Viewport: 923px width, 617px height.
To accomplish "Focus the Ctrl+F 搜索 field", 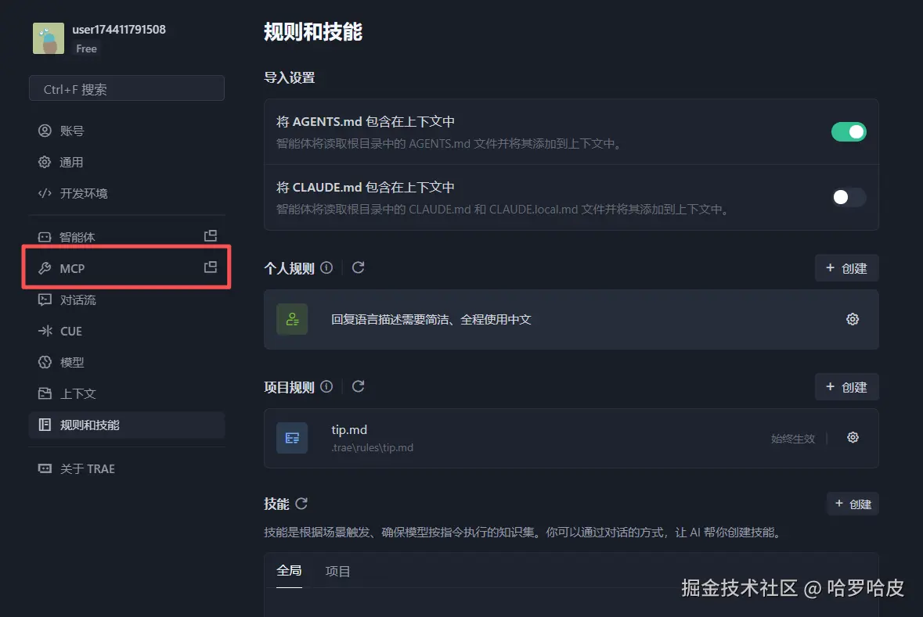I will point(127,89).
